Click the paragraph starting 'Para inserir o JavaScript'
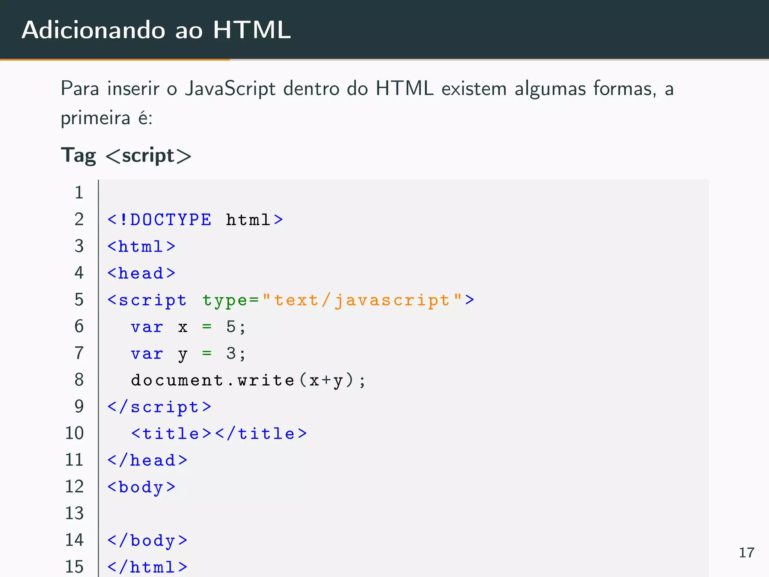Viewport: 769px width, 577px height. [367, 103]
